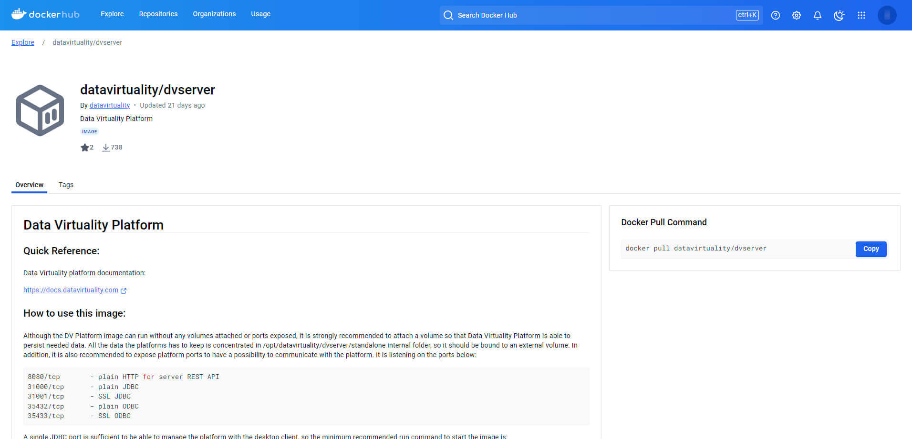Screen dimensions: 912x439
Task: Open the help question mark icon
Action: pyautogui.click(x=776, y=15)
